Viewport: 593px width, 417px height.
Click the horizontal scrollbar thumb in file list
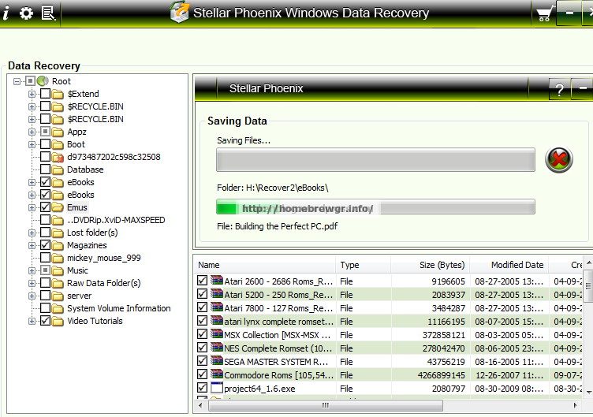tap(326, 406)
